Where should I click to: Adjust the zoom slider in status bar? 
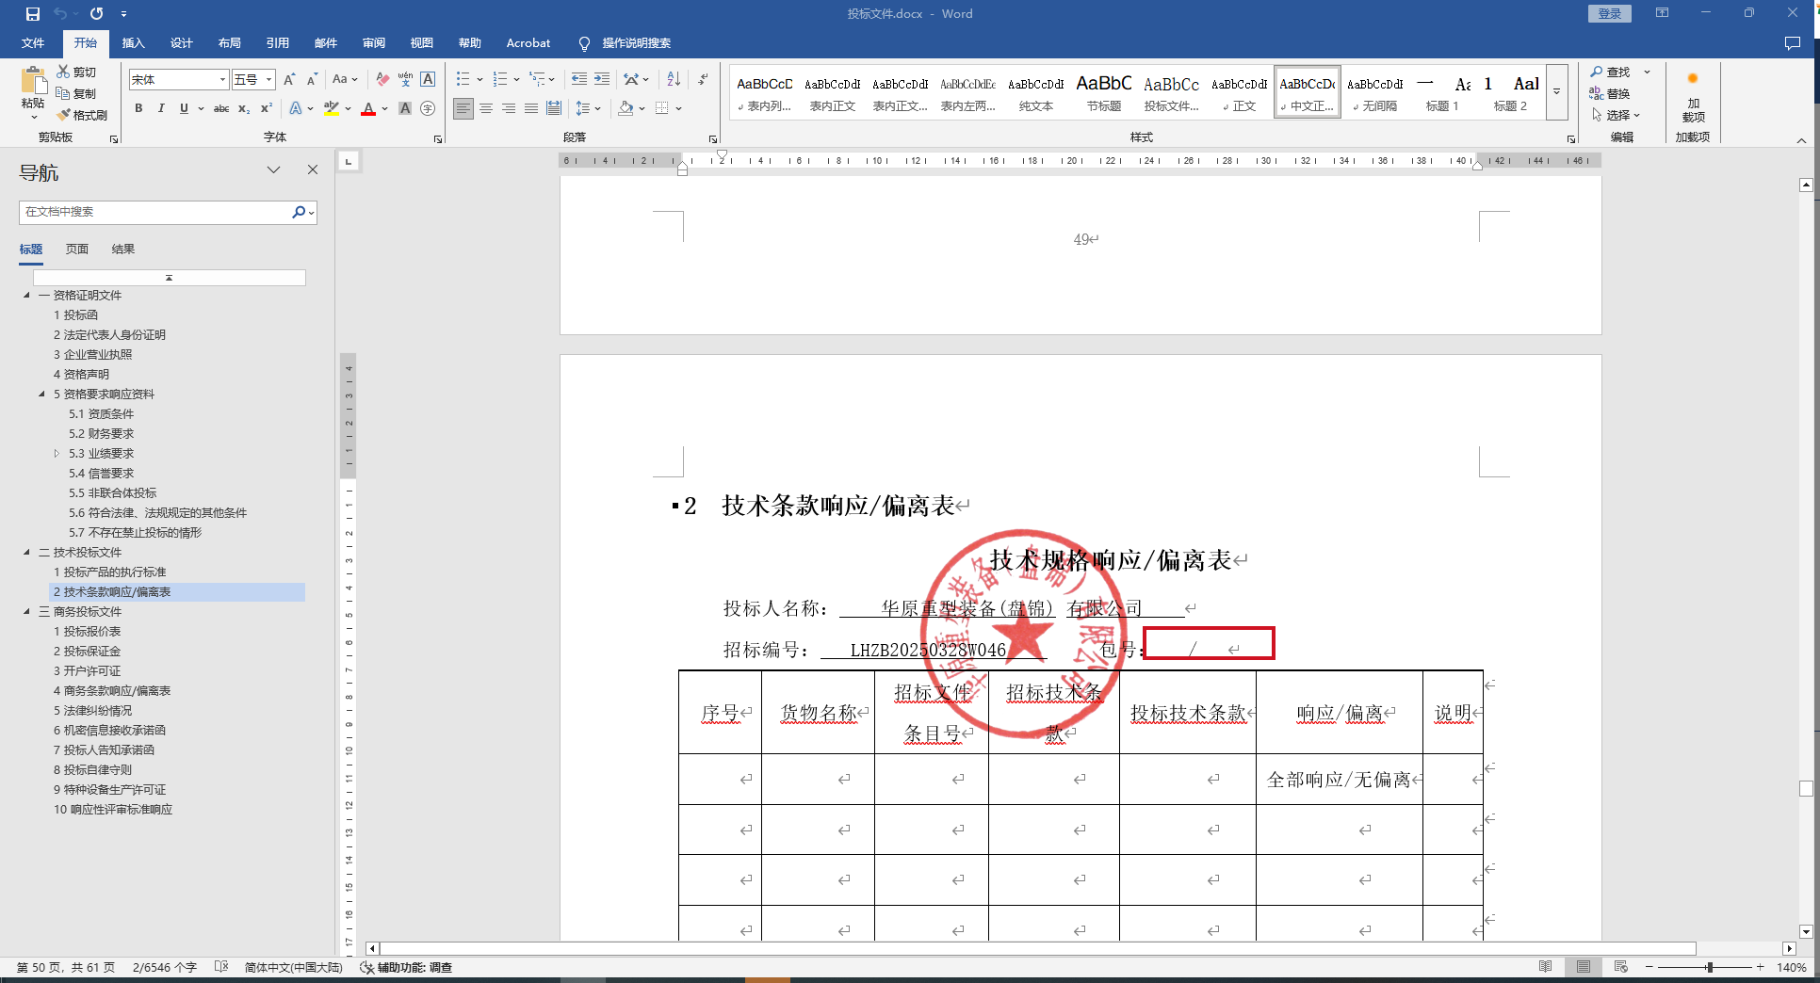pos(1709,967)
